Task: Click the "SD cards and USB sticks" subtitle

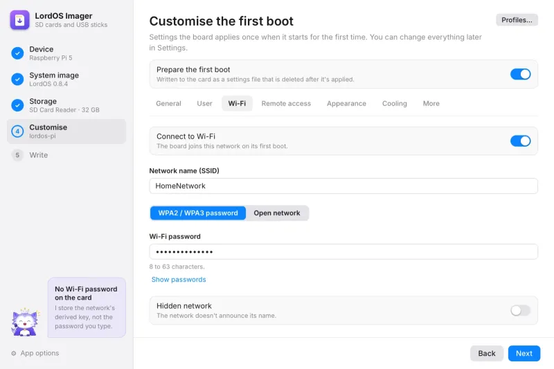Action: pyautogui.click(x=71, y=25)
